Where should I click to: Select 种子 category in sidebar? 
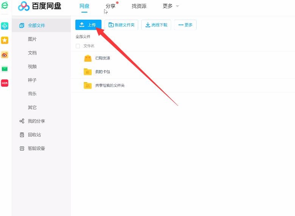point(32,80)
